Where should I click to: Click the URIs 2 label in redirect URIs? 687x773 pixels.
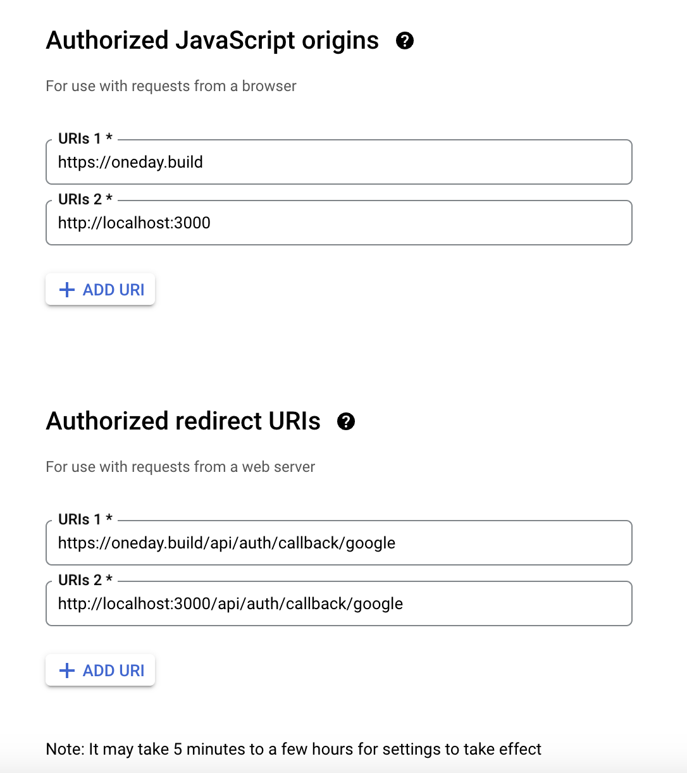coord(85,580)
